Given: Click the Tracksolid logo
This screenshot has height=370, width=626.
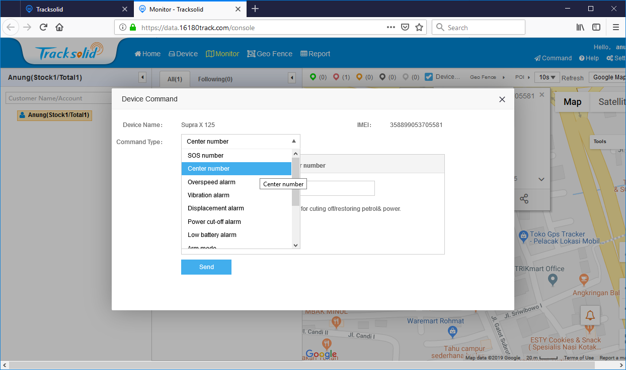Looking at the screenshot, I should point(69,53).
